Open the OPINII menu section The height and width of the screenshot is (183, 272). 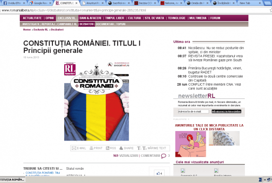click(x=49, y=18)
